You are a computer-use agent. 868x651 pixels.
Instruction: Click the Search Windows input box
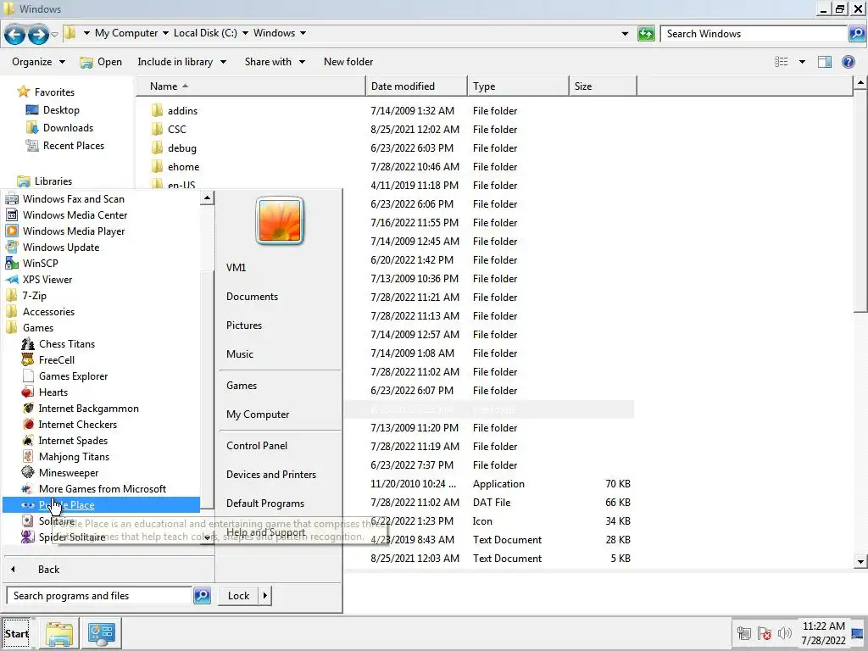click(x=754, y=34)
